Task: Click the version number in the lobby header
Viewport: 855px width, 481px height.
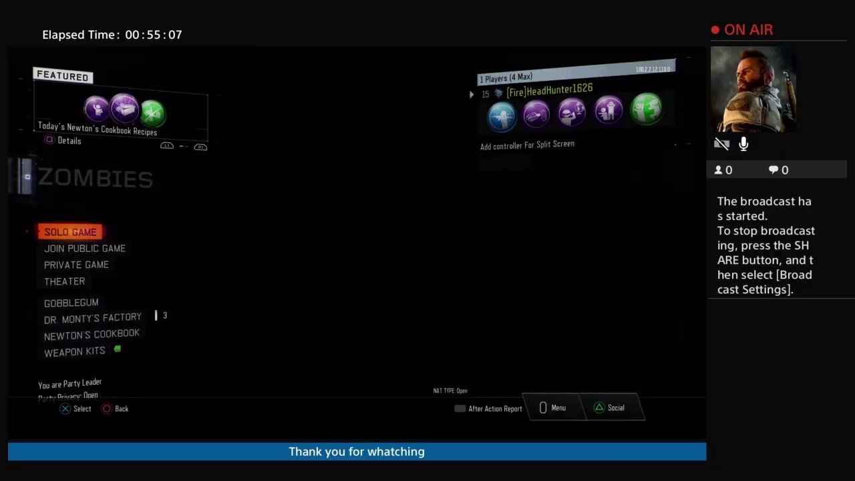Action: coord(653,69)
